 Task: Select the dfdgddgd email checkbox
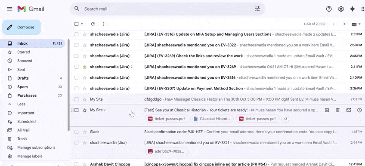pos(76,99)
